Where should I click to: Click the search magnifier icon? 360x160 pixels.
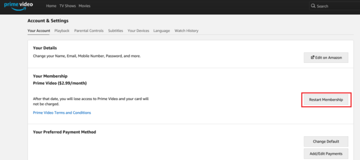[313, 6]
